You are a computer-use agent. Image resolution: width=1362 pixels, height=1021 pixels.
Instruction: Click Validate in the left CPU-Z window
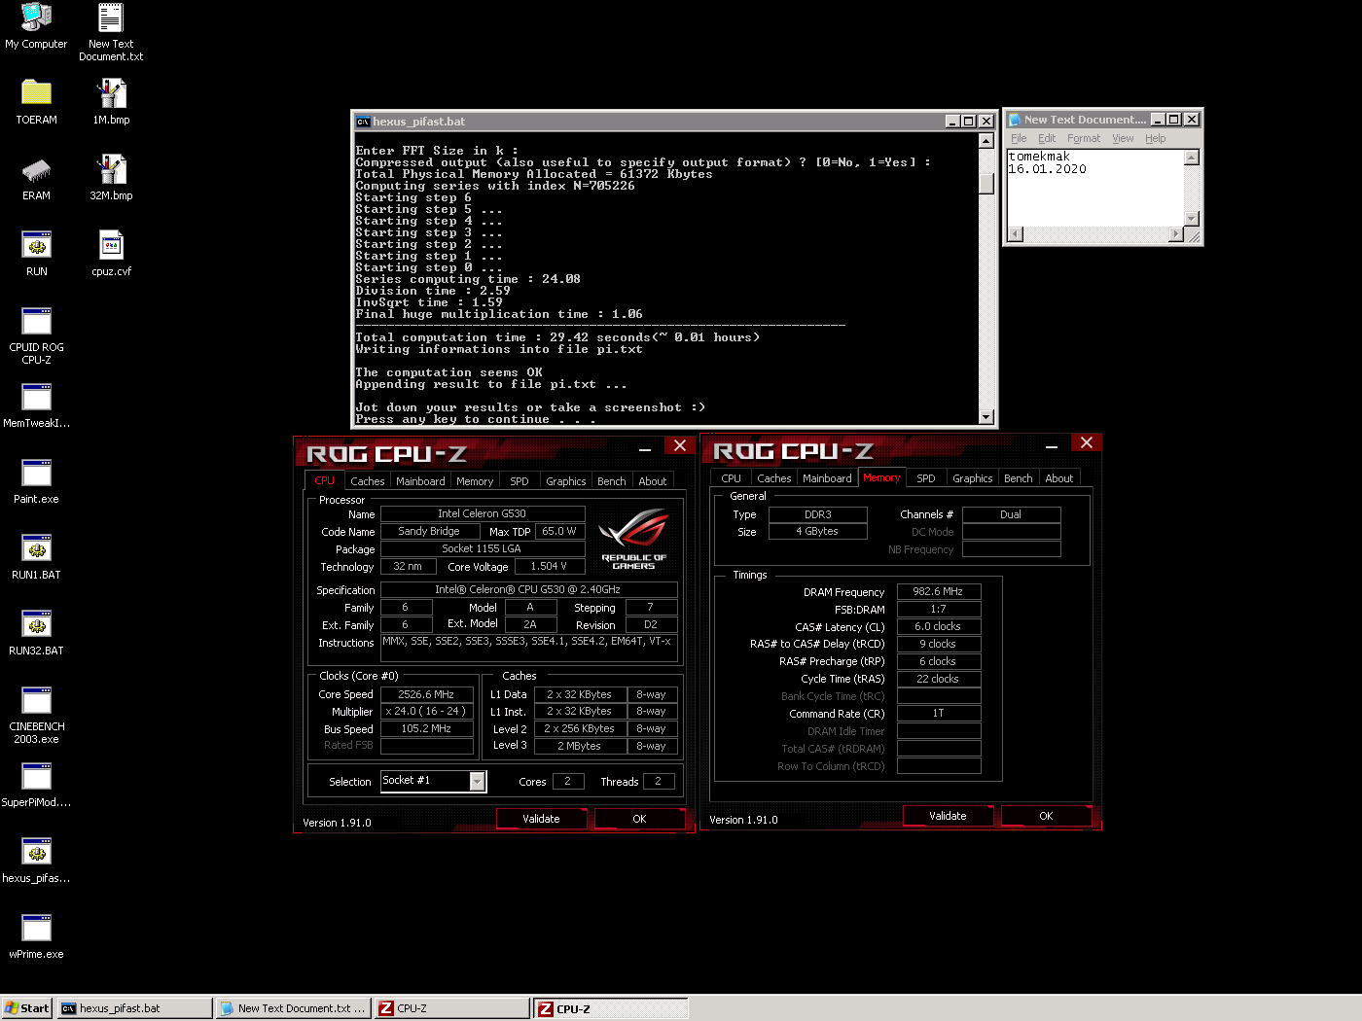[x=541, y=819]
